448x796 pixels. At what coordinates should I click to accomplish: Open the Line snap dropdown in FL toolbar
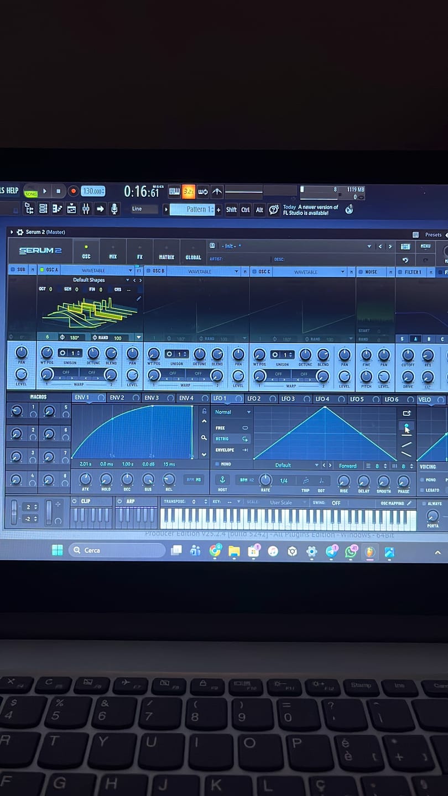point(144,209)
